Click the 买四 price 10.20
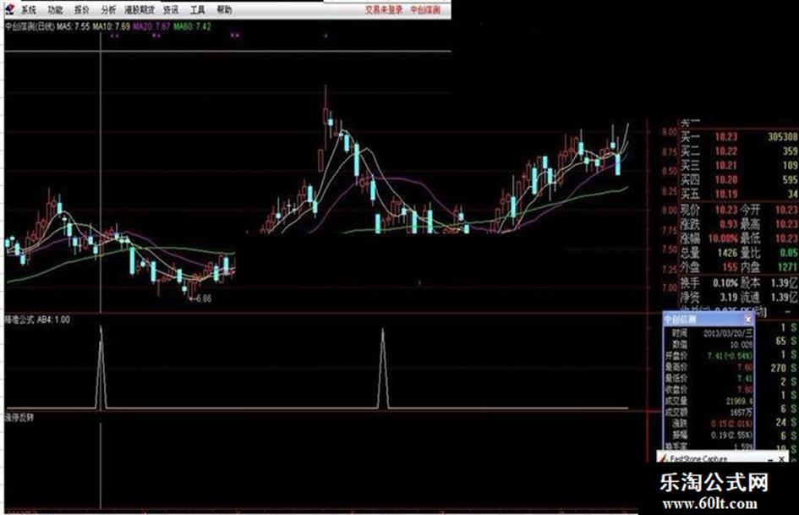799x515 pixels. click(725, 180)
